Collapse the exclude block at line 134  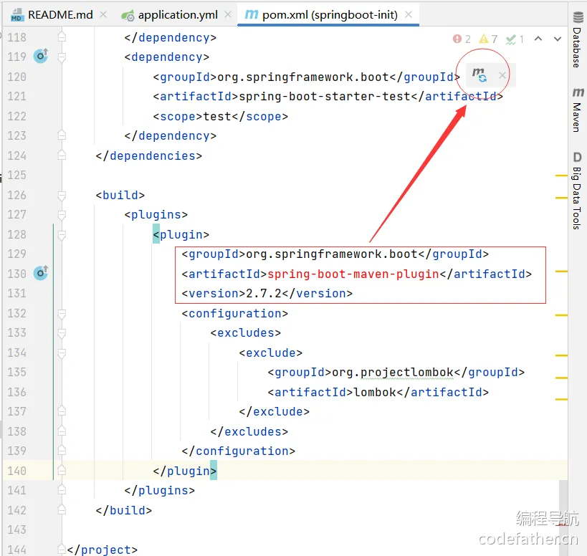coord(62,353)
